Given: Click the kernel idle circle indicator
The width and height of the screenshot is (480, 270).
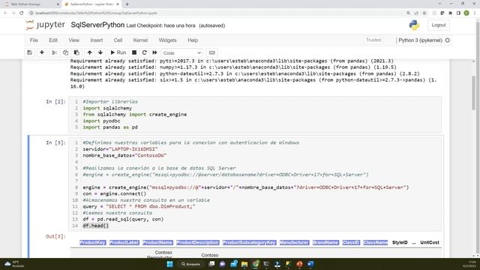Looking at the screenshot, I should (x=447, y=40).
